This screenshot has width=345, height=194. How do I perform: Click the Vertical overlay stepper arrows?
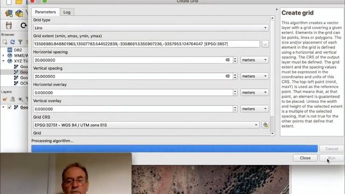tap(235, 109)
